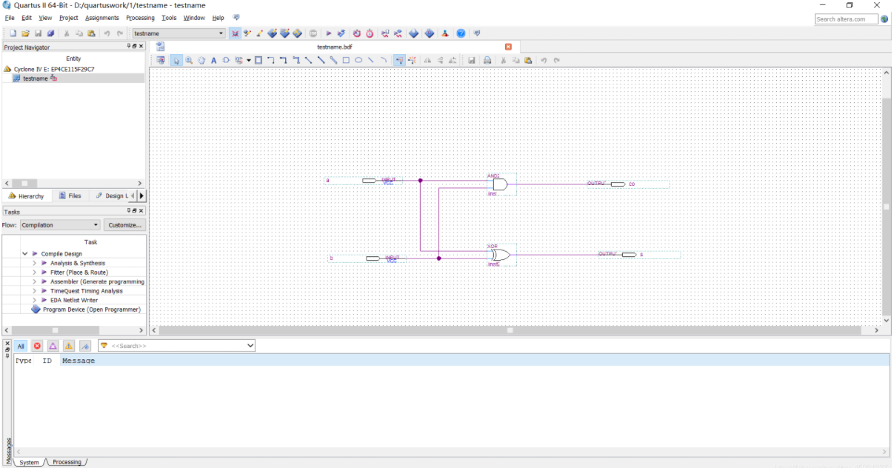Open the Symbol Tool gate icon

(226, 60)
